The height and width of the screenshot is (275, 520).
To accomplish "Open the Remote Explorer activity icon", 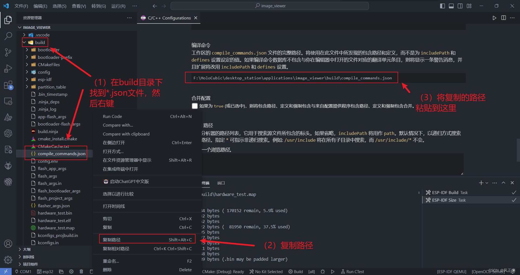I will (8, 101).
